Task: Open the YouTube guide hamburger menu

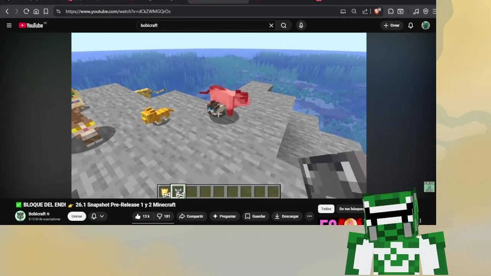Action: pyautogui.click(x=9, y=25)
